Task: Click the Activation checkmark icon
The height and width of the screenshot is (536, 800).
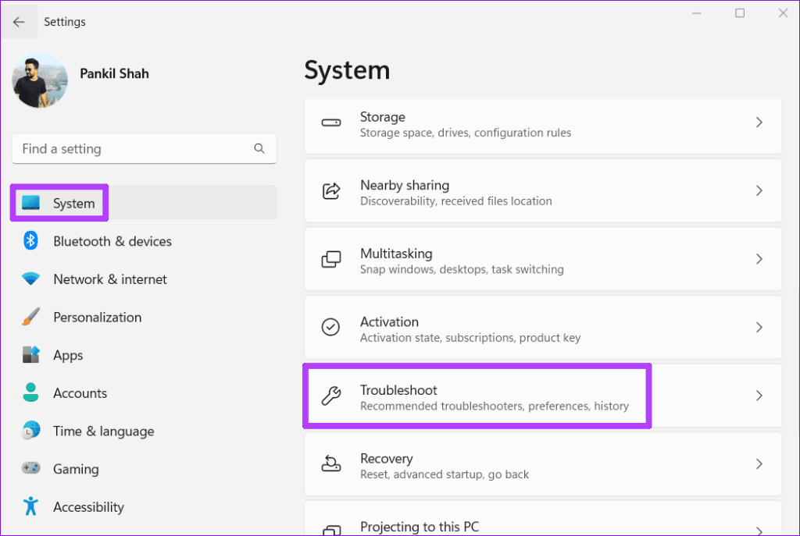Action: pyautogui.click(x=331, y=328)
